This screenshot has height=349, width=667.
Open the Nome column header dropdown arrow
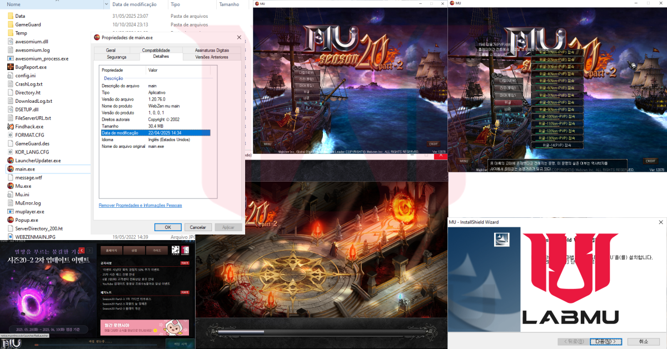(106, 4)
